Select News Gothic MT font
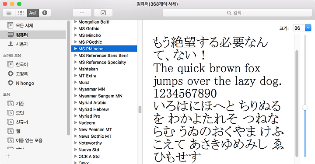This screenshot has height=164, width=315. (x=104, y=136)
